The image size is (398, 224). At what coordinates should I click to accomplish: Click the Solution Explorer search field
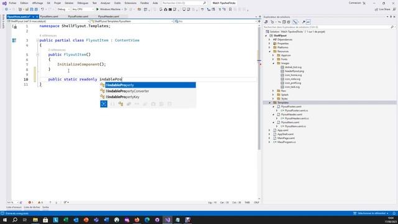329,27
